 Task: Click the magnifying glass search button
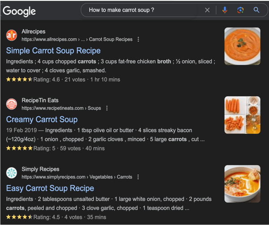click(256, 10)
